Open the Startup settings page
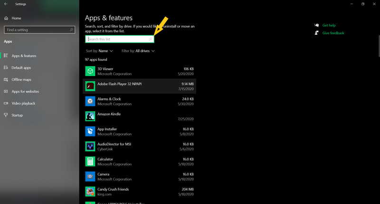Viewport: 380px width, 204px height. click(17, 115)
